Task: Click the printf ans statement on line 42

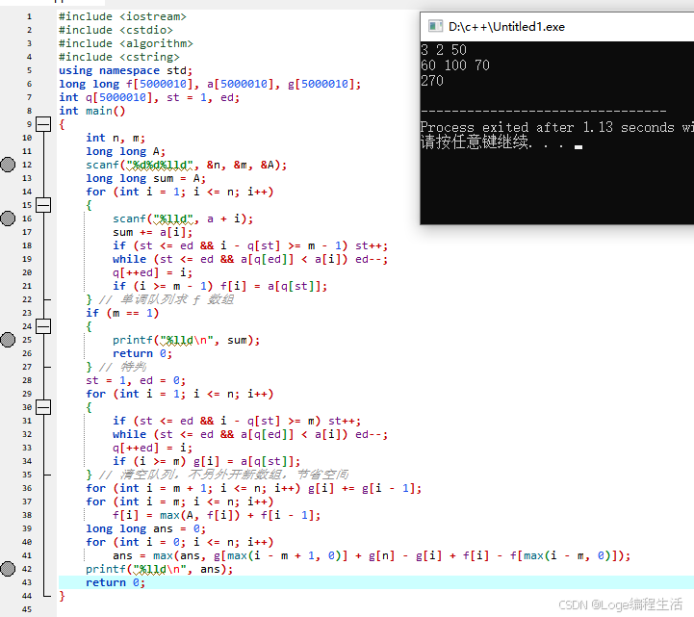Action: [x=160, y=569]
